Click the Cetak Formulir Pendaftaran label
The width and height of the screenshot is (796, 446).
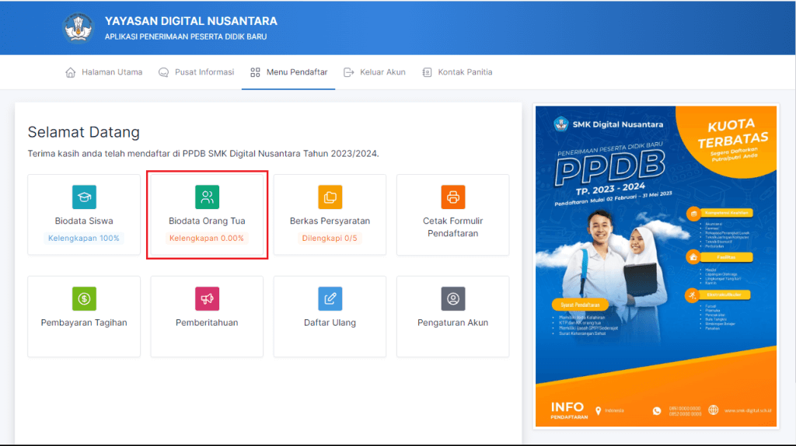point(452,227)
